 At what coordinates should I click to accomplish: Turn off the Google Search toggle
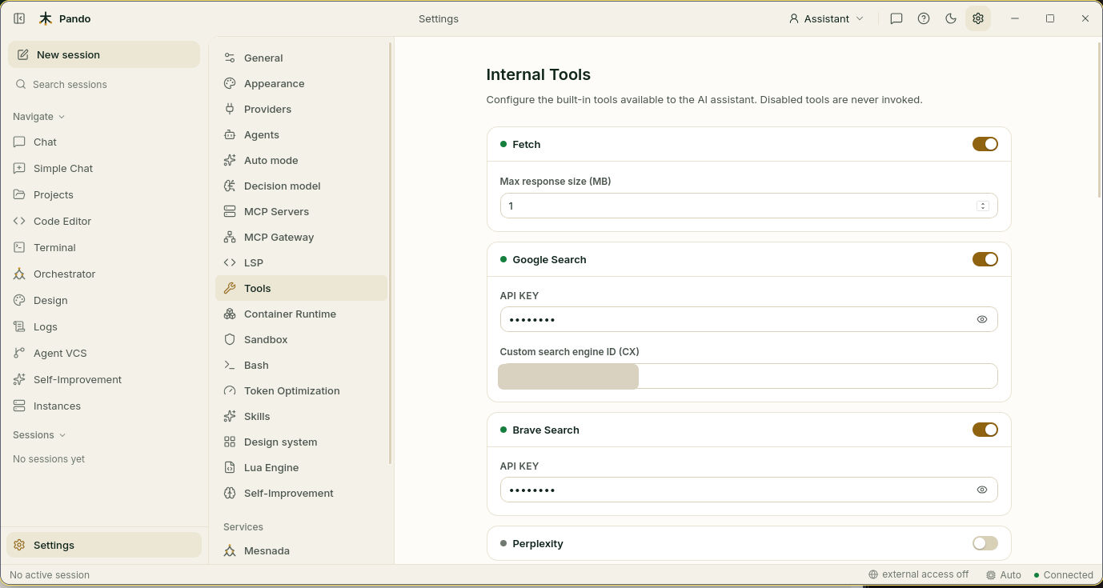(x=985, y=259)
